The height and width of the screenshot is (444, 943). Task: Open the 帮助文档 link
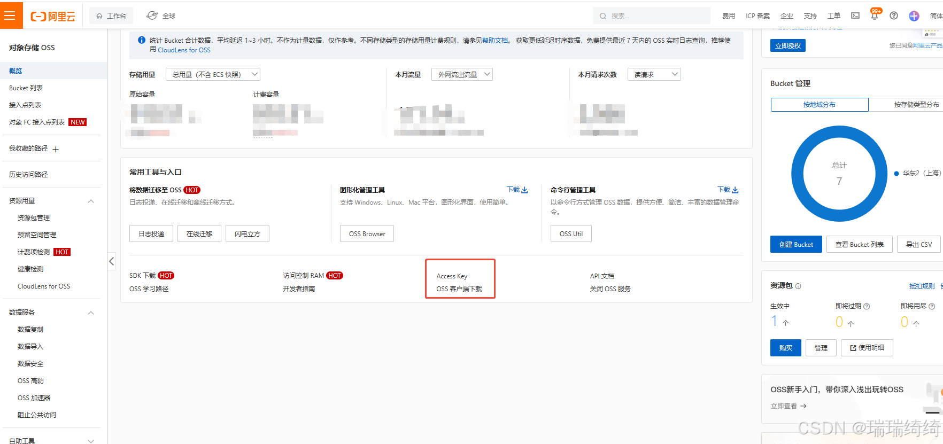point(495,41)
